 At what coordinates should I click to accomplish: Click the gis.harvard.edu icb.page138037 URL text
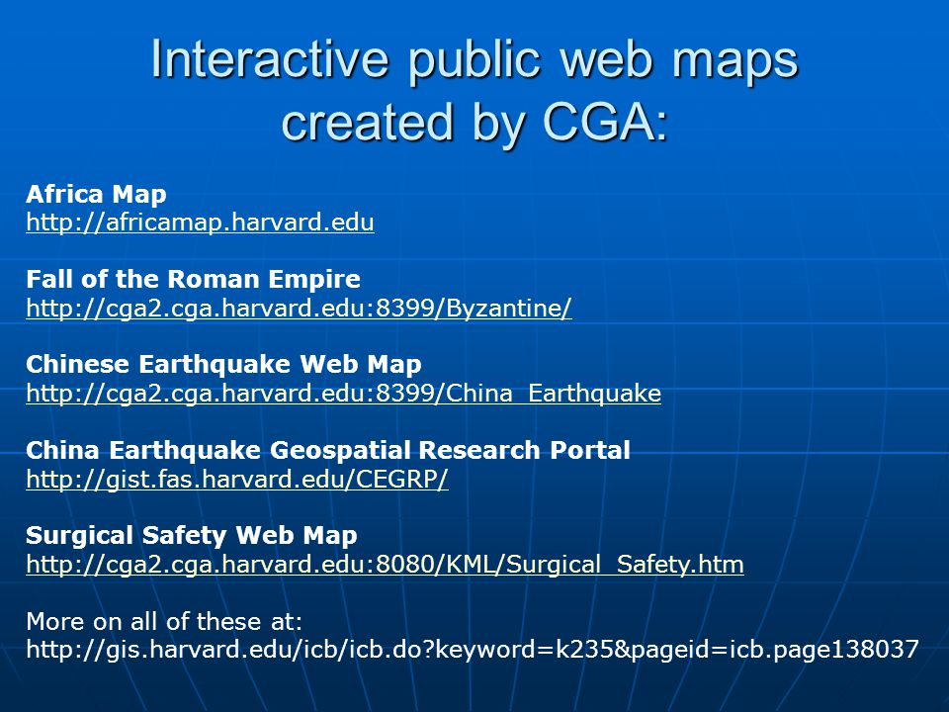click(473, 650)
